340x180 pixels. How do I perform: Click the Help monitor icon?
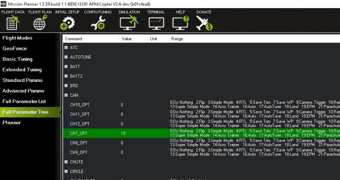pos(180,23)
